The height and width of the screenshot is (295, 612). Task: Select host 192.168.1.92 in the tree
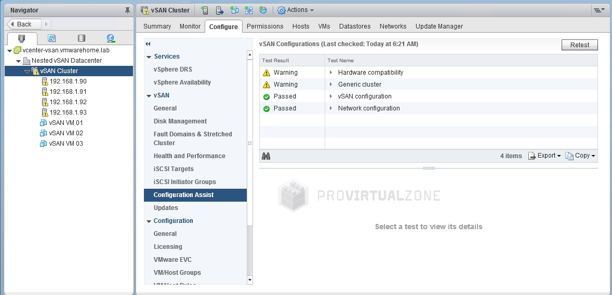coord(68,102)
